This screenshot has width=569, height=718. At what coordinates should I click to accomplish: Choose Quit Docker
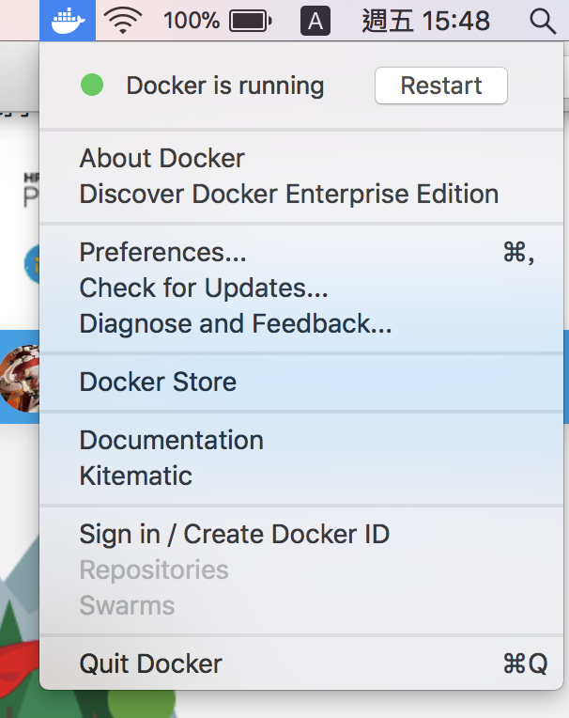tap(151, 663)
